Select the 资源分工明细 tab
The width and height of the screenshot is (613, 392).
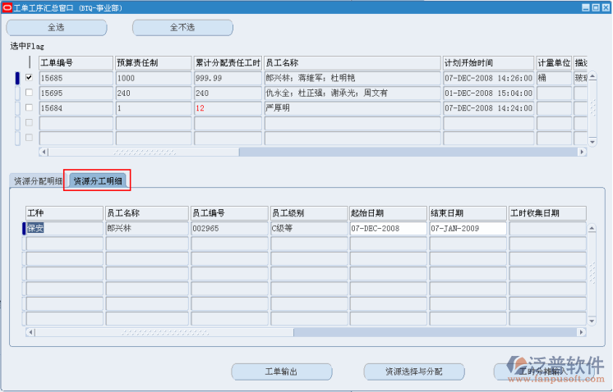[98, 181]
